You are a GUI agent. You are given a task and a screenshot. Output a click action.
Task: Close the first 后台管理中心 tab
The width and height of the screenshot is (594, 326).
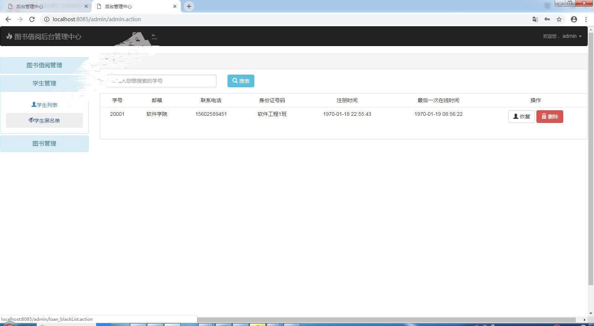[86, 6]
